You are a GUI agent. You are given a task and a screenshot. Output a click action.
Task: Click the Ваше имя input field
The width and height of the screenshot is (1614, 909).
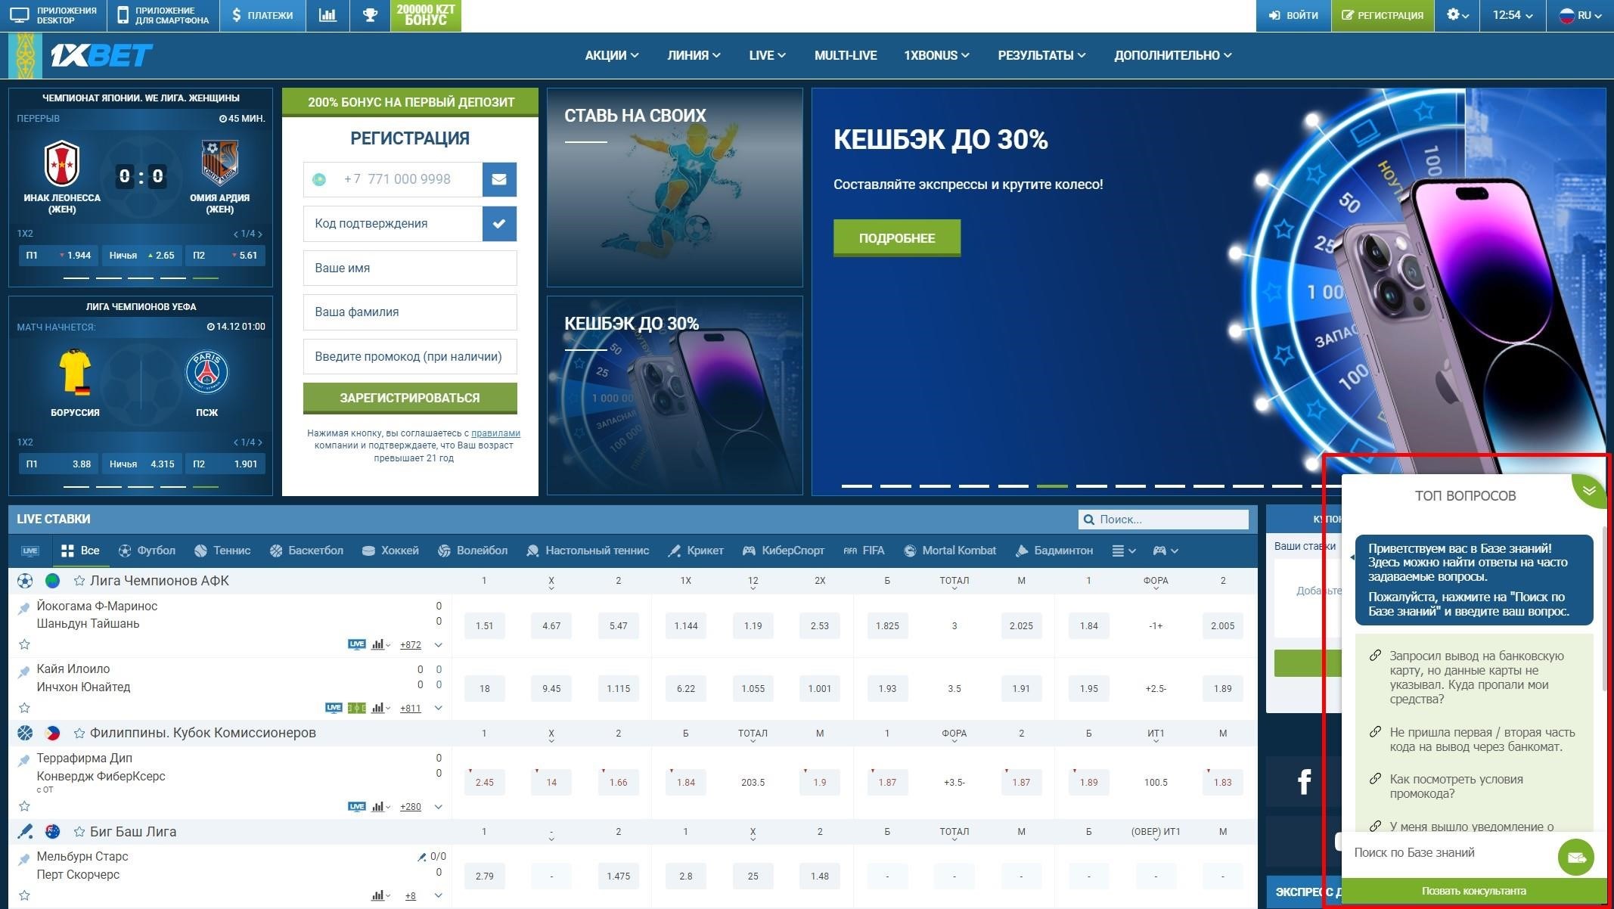click(x=410, y=268)
